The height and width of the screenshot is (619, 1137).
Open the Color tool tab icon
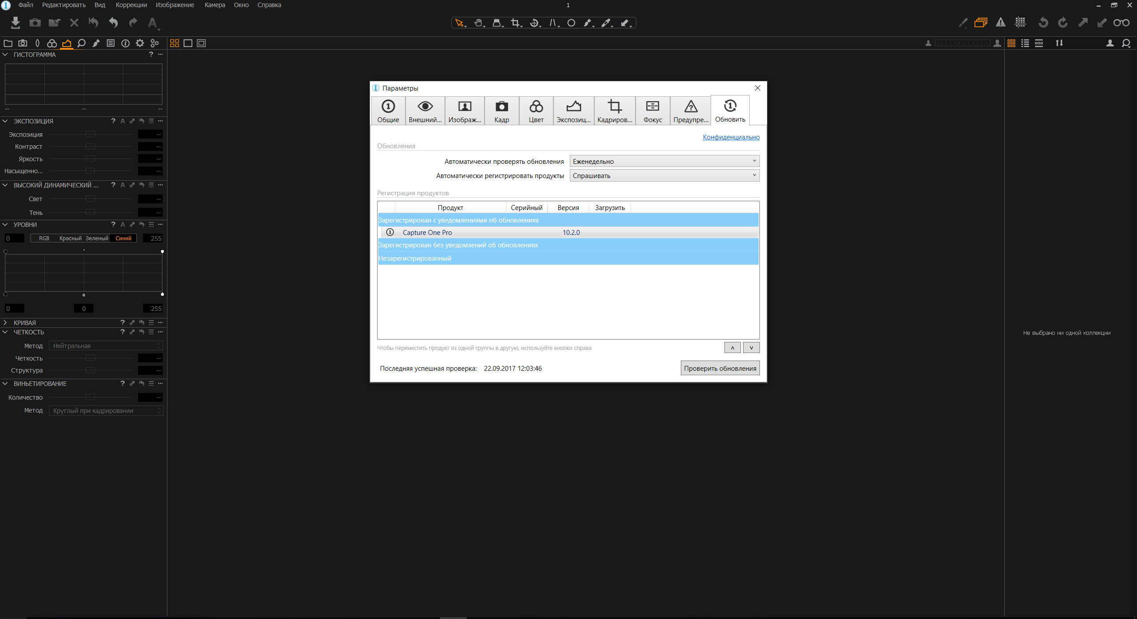click(x=52, y=43)
